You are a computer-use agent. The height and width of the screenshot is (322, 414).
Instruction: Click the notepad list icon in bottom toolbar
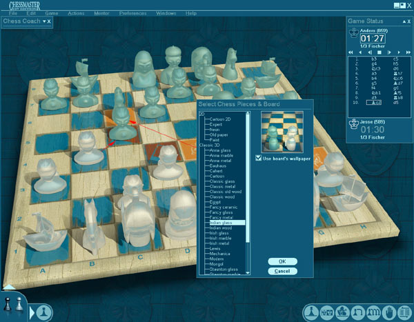[x=404, y=313]
